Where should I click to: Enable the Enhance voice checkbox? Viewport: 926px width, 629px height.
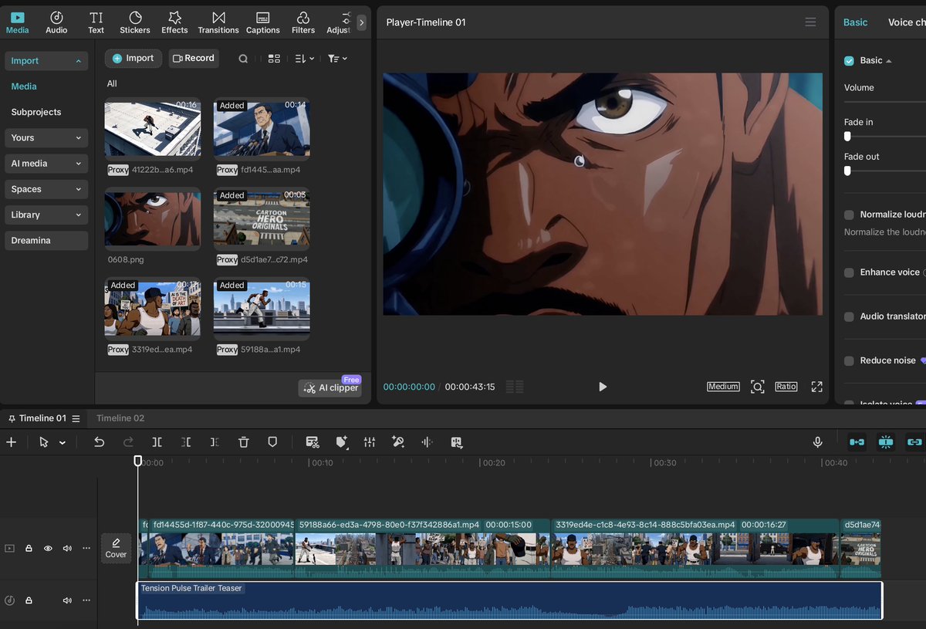coord(849,272)
